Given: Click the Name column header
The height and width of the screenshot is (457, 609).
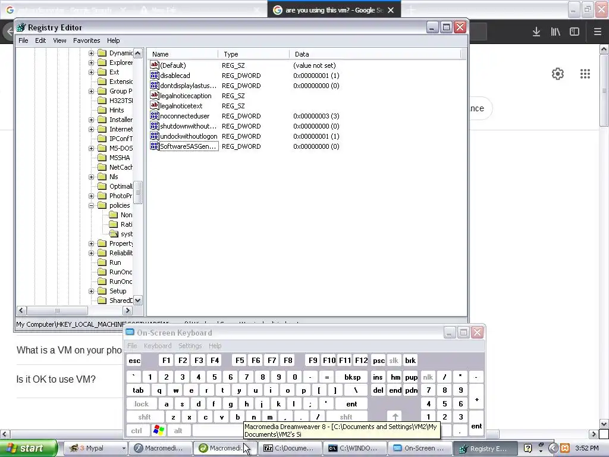Looking at the screenshot, I should tap(183, 54).
